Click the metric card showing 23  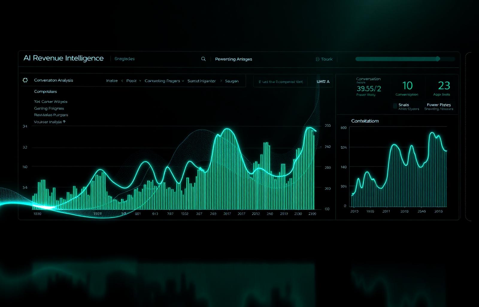coord(442,88)
